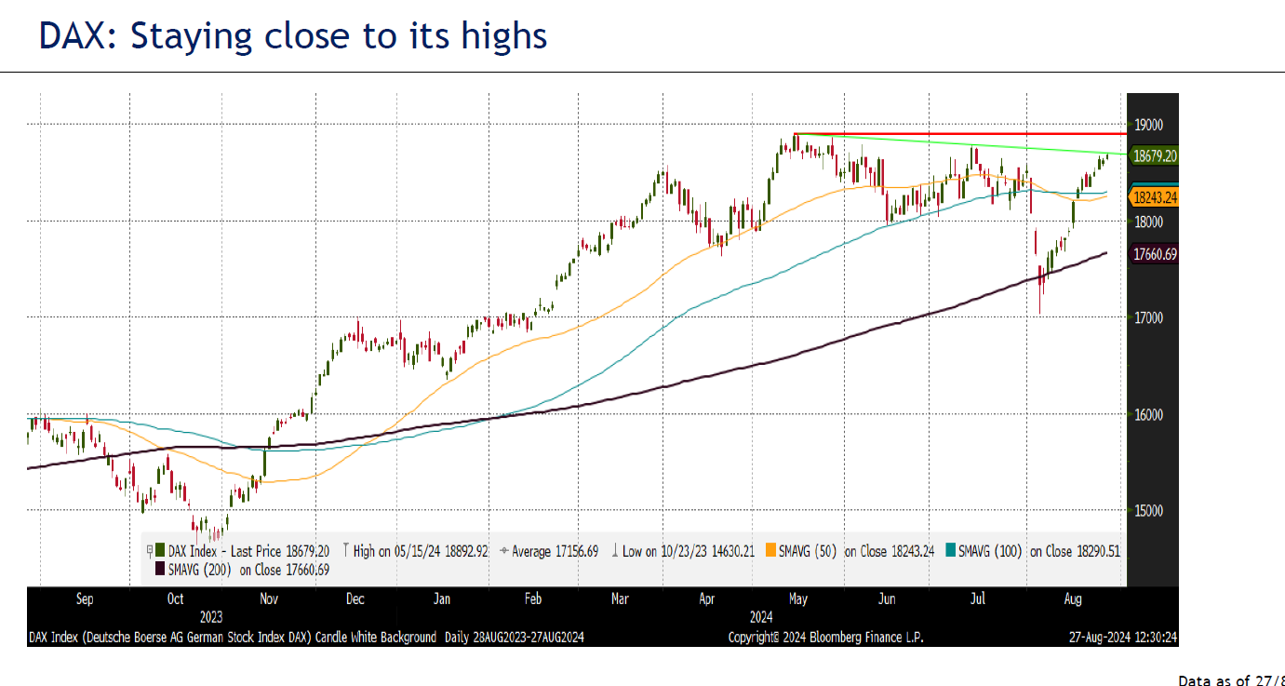This screenshot has height=686, width=1285.
Task: Click the green descending trendline
Action: coord(958,144)
